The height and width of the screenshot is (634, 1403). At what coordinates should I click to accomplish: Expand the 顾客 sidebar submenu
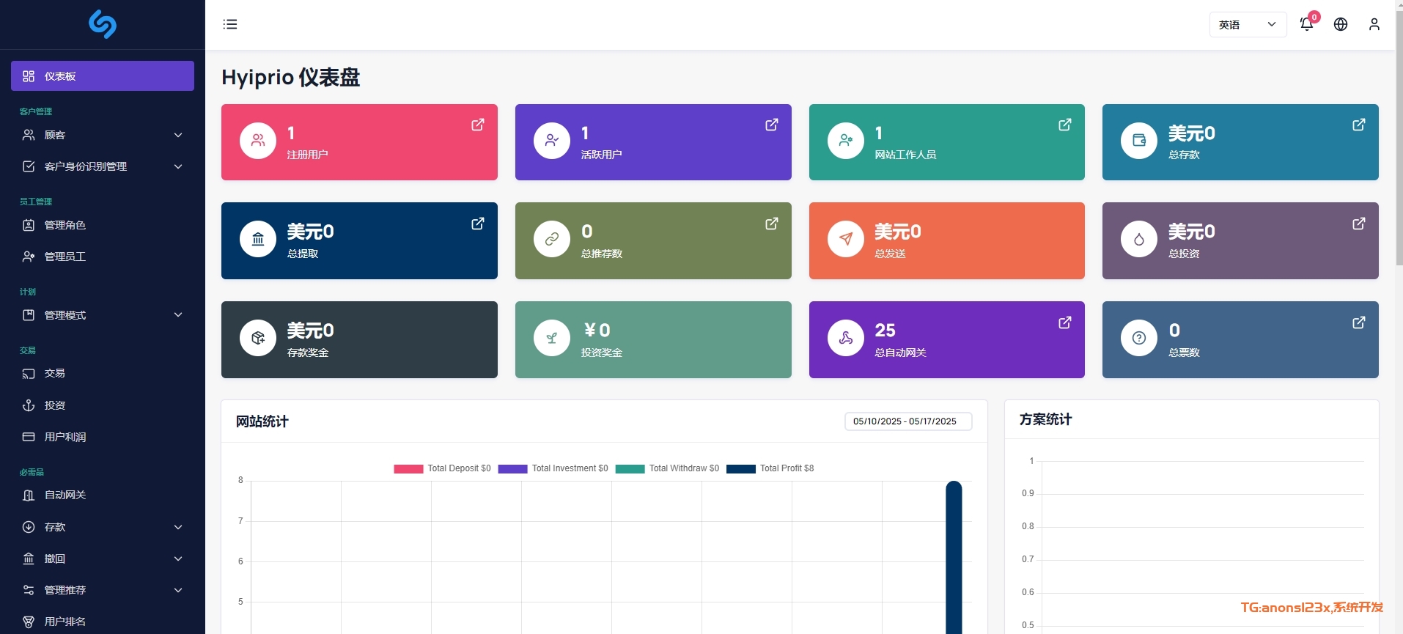[x=103, y=135]
